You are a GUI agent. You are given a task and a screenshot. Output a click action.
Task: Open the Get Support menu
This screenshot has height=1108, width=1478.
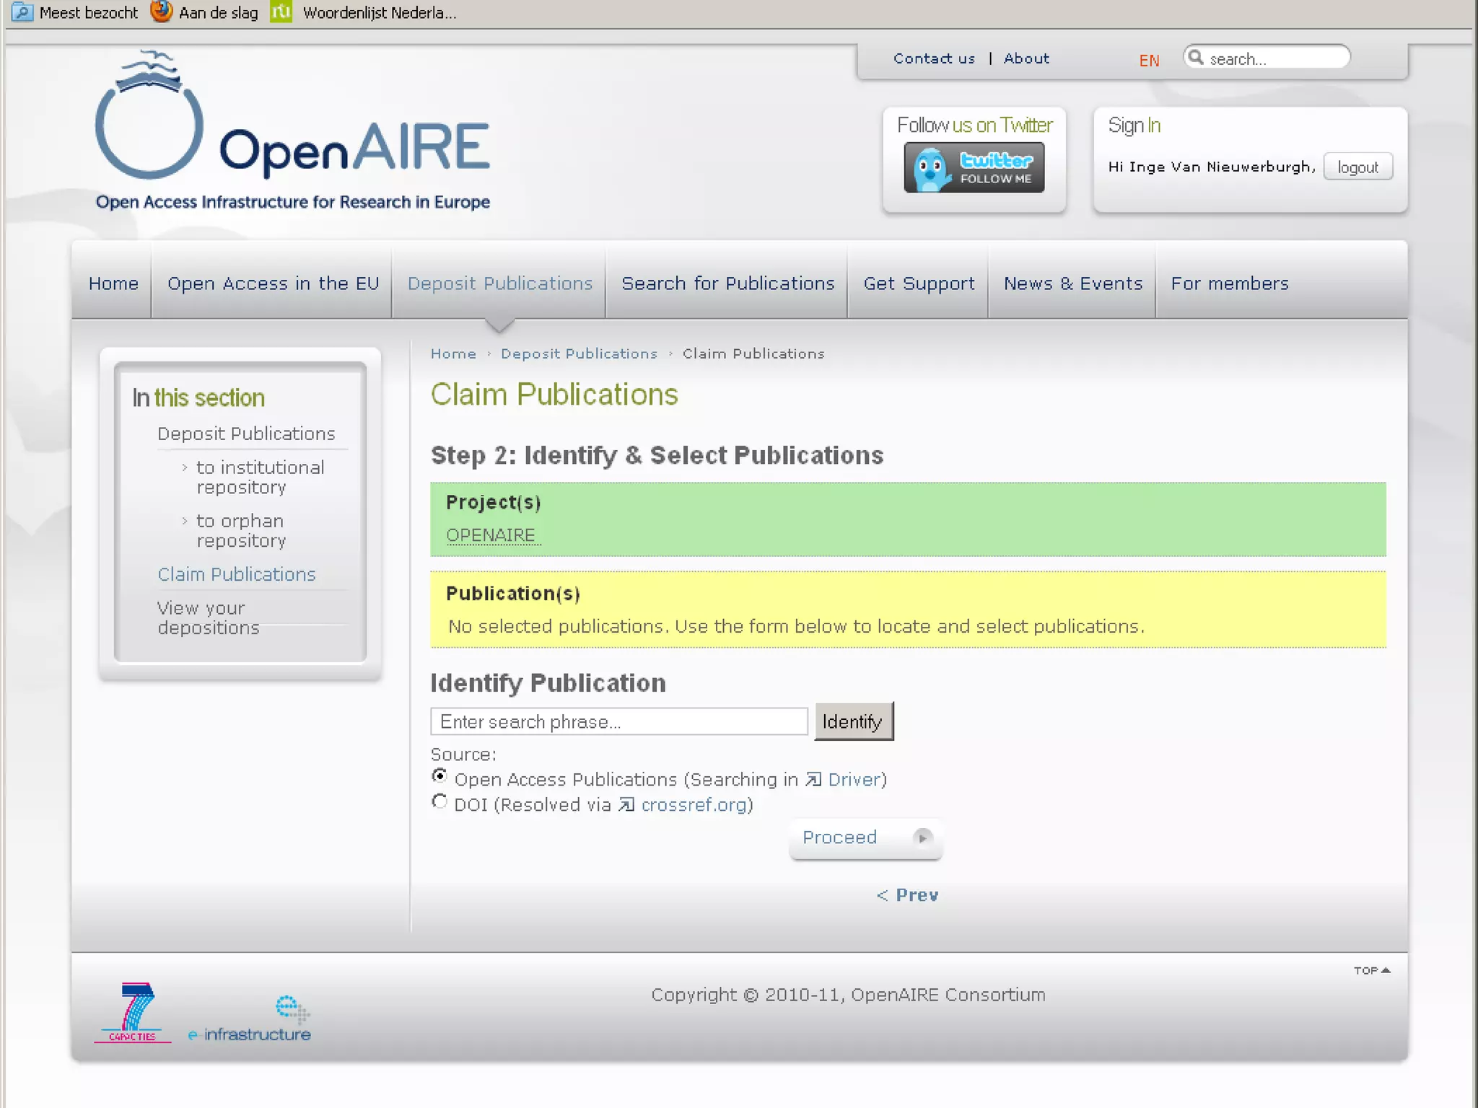(x=919, y=283)
